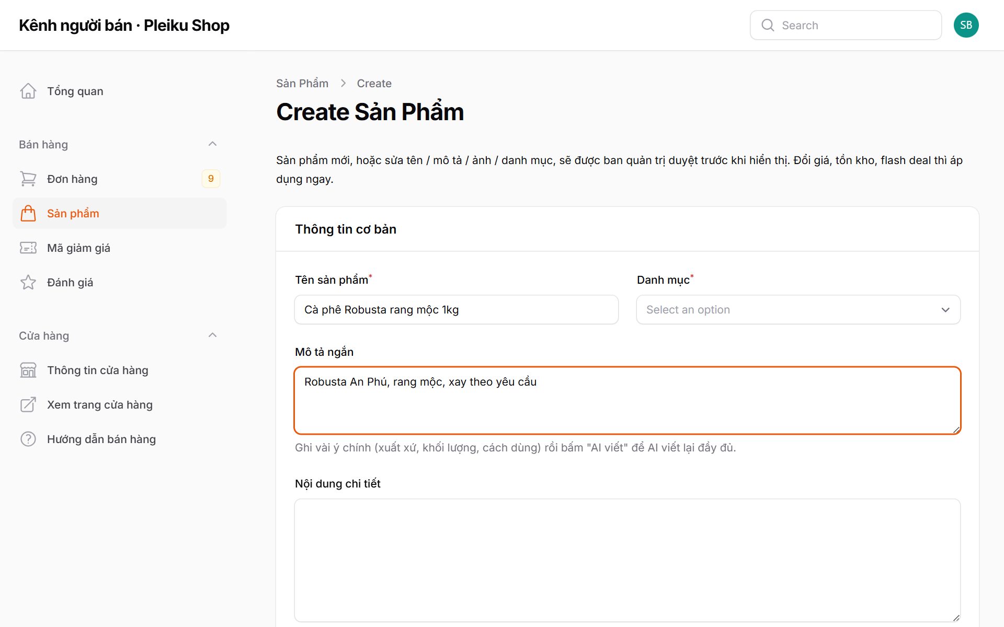The image size is (1004, 627).
Task: Open Thông tin cửa hàng page
Action: tap(119, 370)
